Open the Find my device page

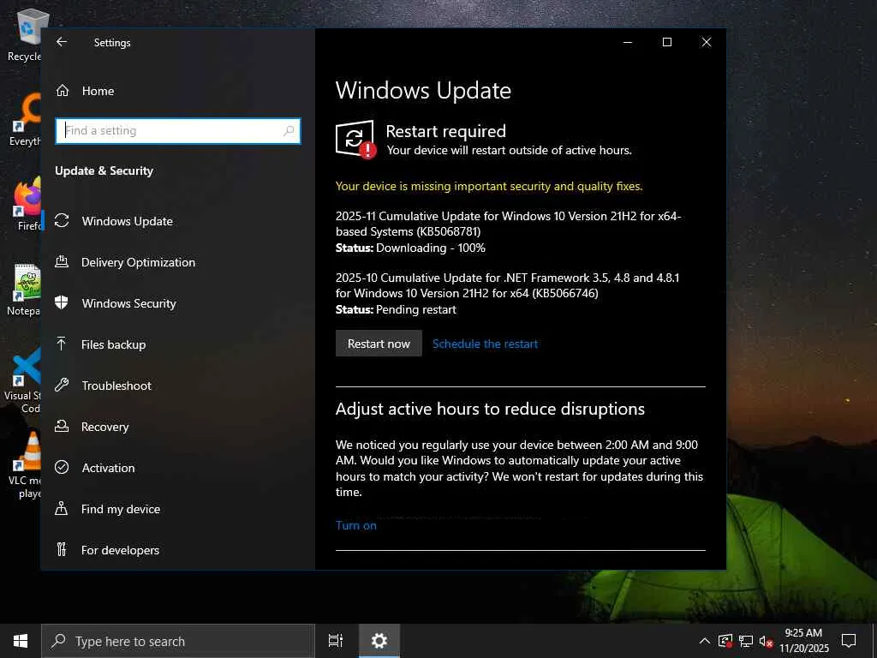(120, 509)
